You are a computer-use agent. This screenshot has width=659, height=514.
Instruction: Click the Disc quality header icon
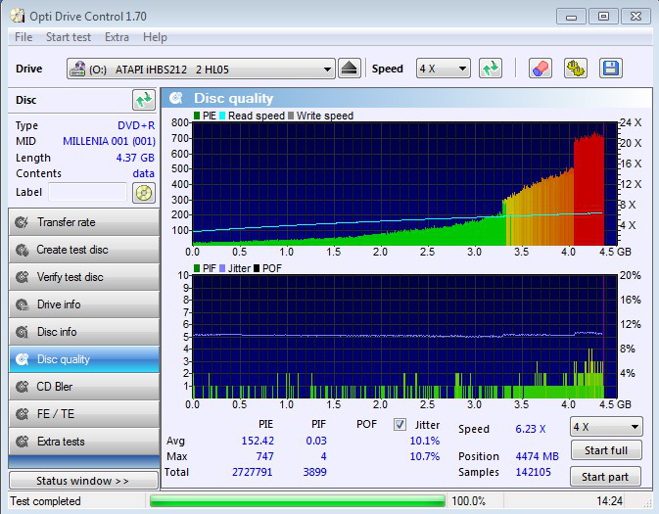pos(175,98)
